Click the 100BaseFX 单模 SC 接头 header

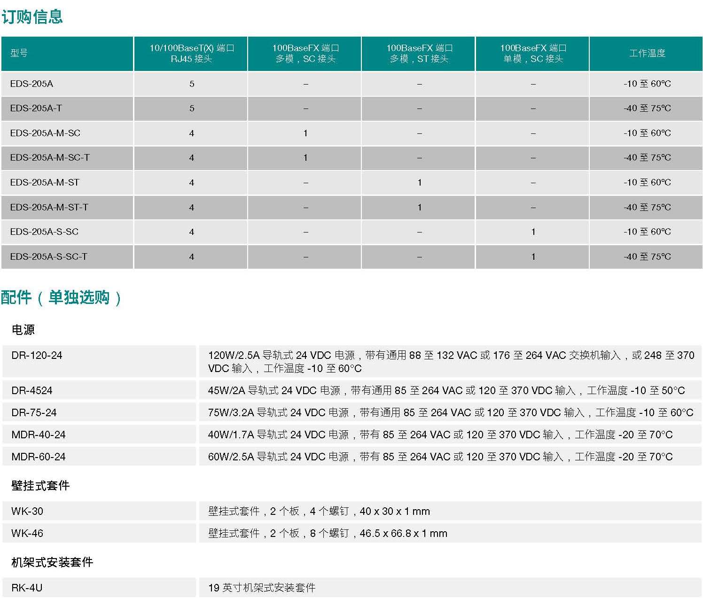pos(533,53)
